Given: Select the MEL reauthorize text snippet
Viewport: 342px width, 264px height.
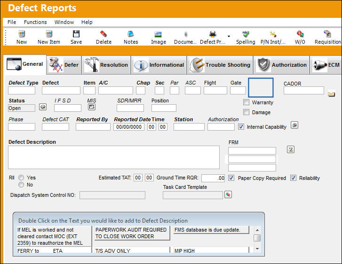Looking at the screenshot, I should click(54, 236).
